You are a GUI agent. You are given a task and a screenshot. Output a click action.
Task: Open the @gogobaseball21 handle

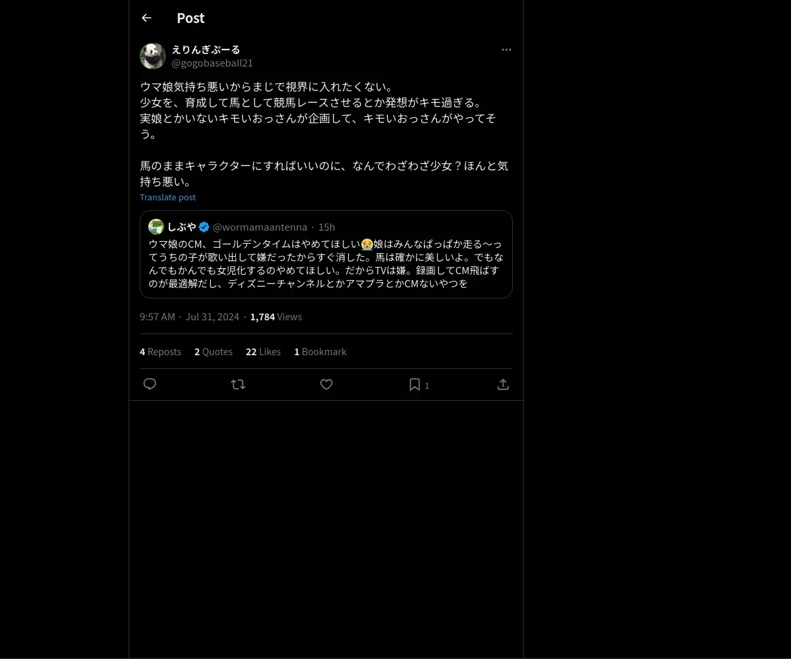(x=212, y=63)
